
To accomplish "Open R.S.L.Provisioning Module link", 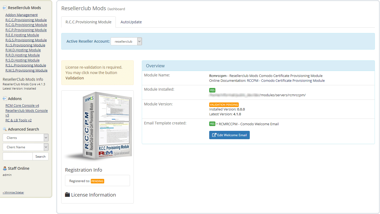I will (26, 65).
